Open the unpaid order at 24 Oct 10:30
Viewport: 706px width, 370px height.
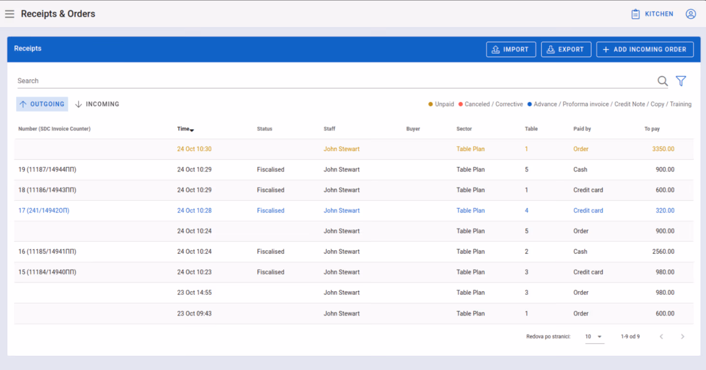[x=354, y=149]
